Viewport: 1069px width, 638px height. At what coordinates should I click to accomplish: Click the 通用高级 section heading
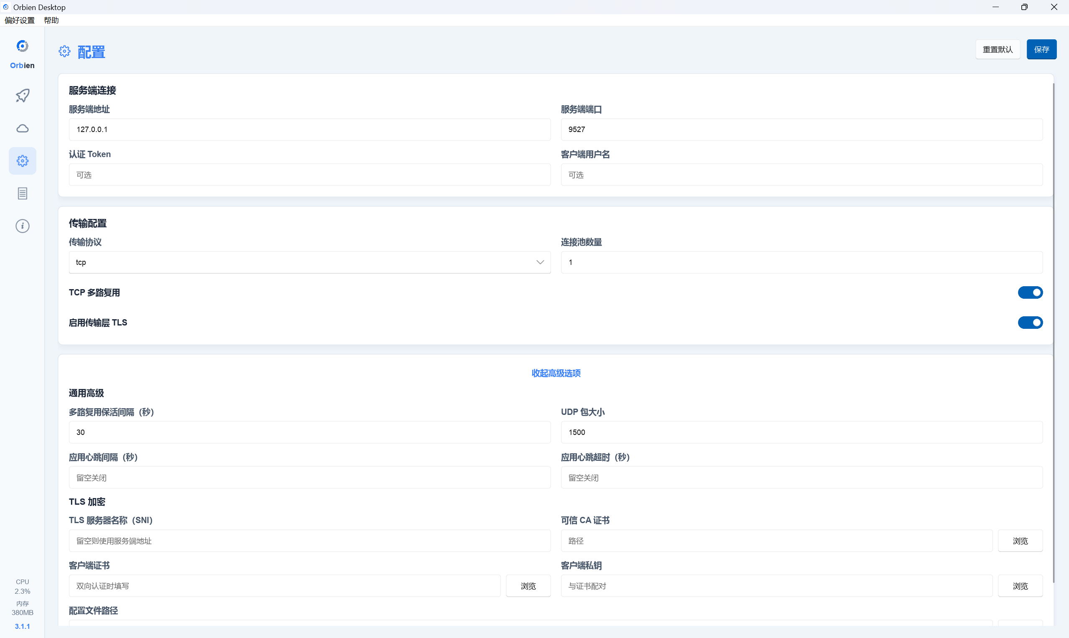coord(86,393)
